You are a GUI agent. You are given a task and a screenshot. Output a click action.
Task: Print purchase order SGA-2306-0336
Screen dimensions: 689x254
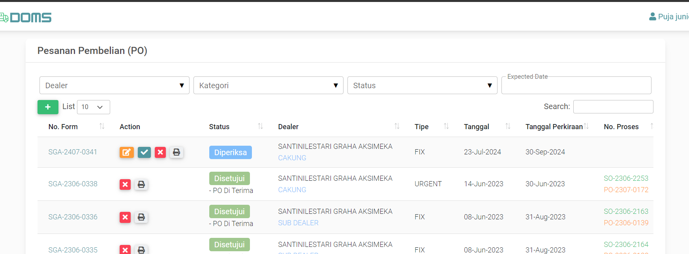(141, 217)
